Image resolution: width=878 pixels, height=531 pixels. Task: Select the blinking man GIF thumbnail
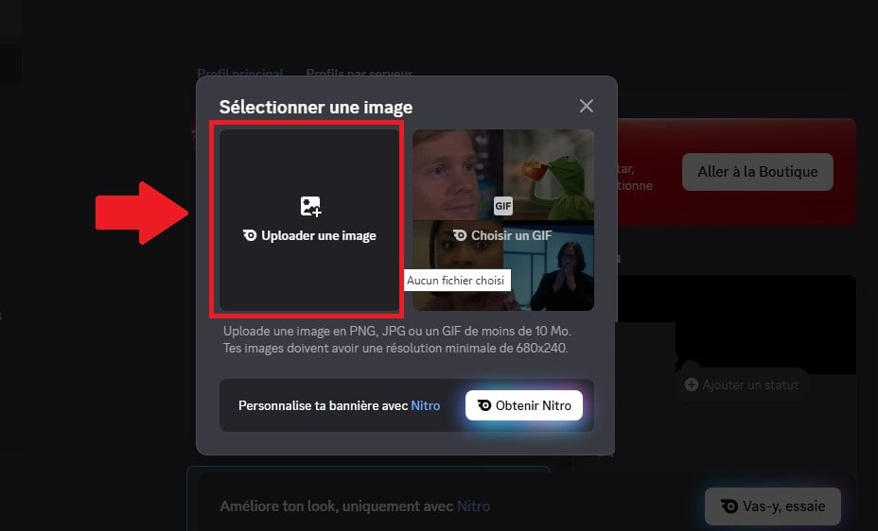[x=458, y=175]
